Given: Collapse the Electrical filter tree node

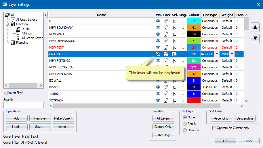Looking at the screenshot, I should 7,24.
